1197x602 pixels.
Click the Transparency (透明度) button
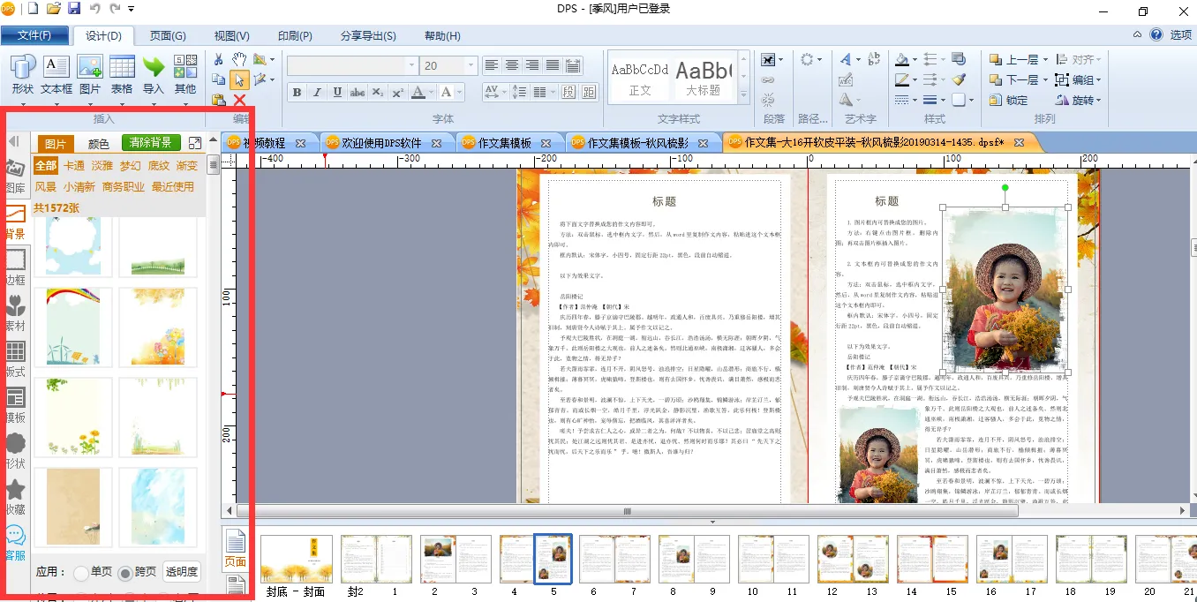(x=182, y=572)
